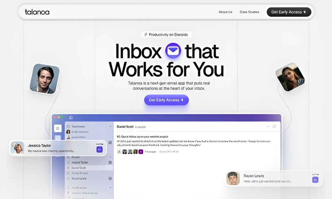This screenshot has width=332, height=199.
Task: Click Rayan Lewis avatar in notification card
Action: point(233,178)
